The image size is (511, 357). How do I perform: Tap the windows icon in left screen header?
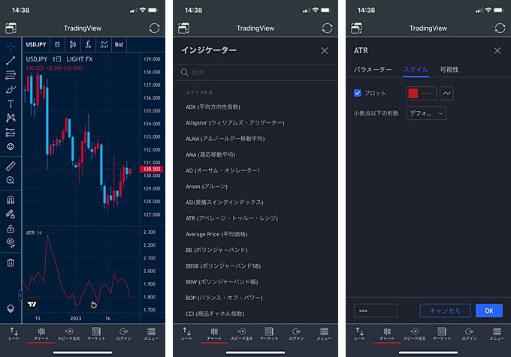[11, 28]
